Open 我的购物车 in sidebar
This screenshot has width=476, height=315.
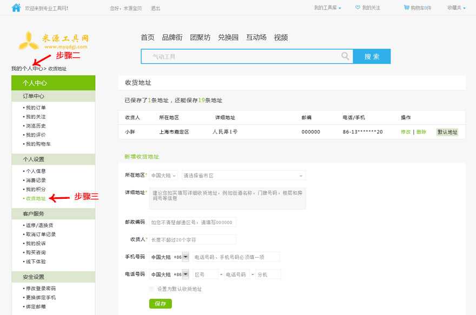point(38,144)
